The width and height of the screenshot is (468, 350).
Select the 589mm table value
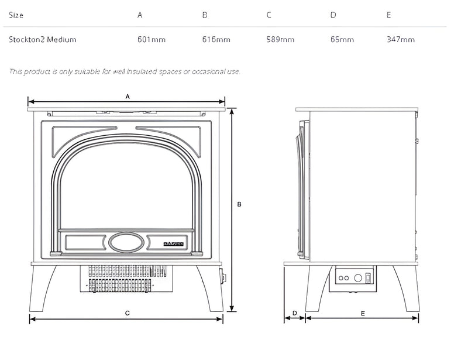point(280,40)
